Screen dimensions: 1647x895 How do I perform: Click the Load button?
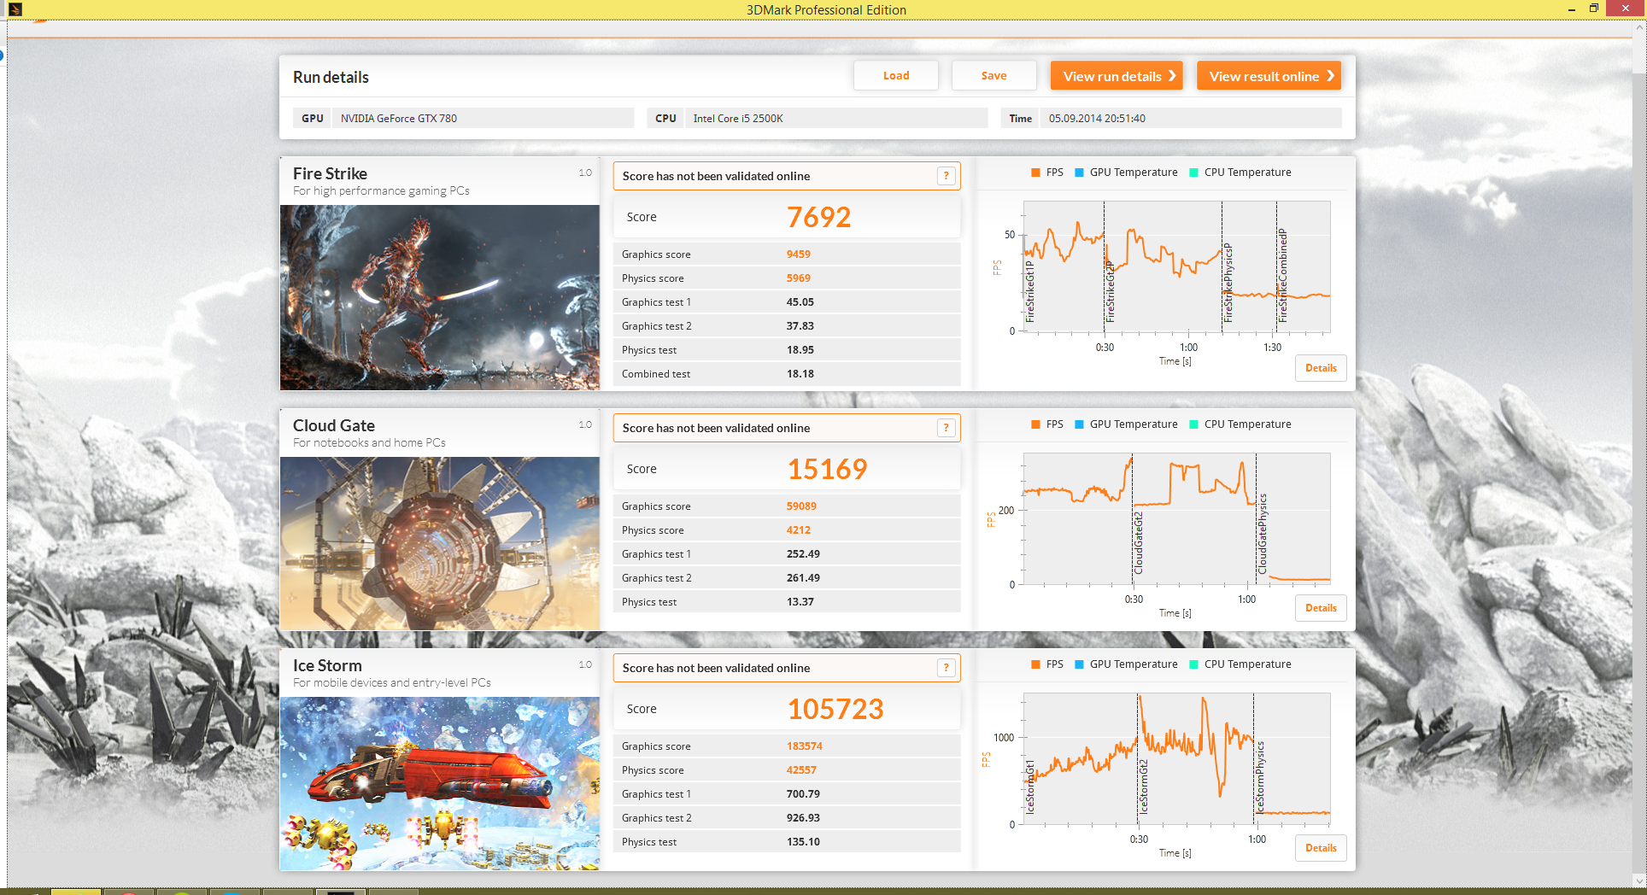(x=895, y=75)
